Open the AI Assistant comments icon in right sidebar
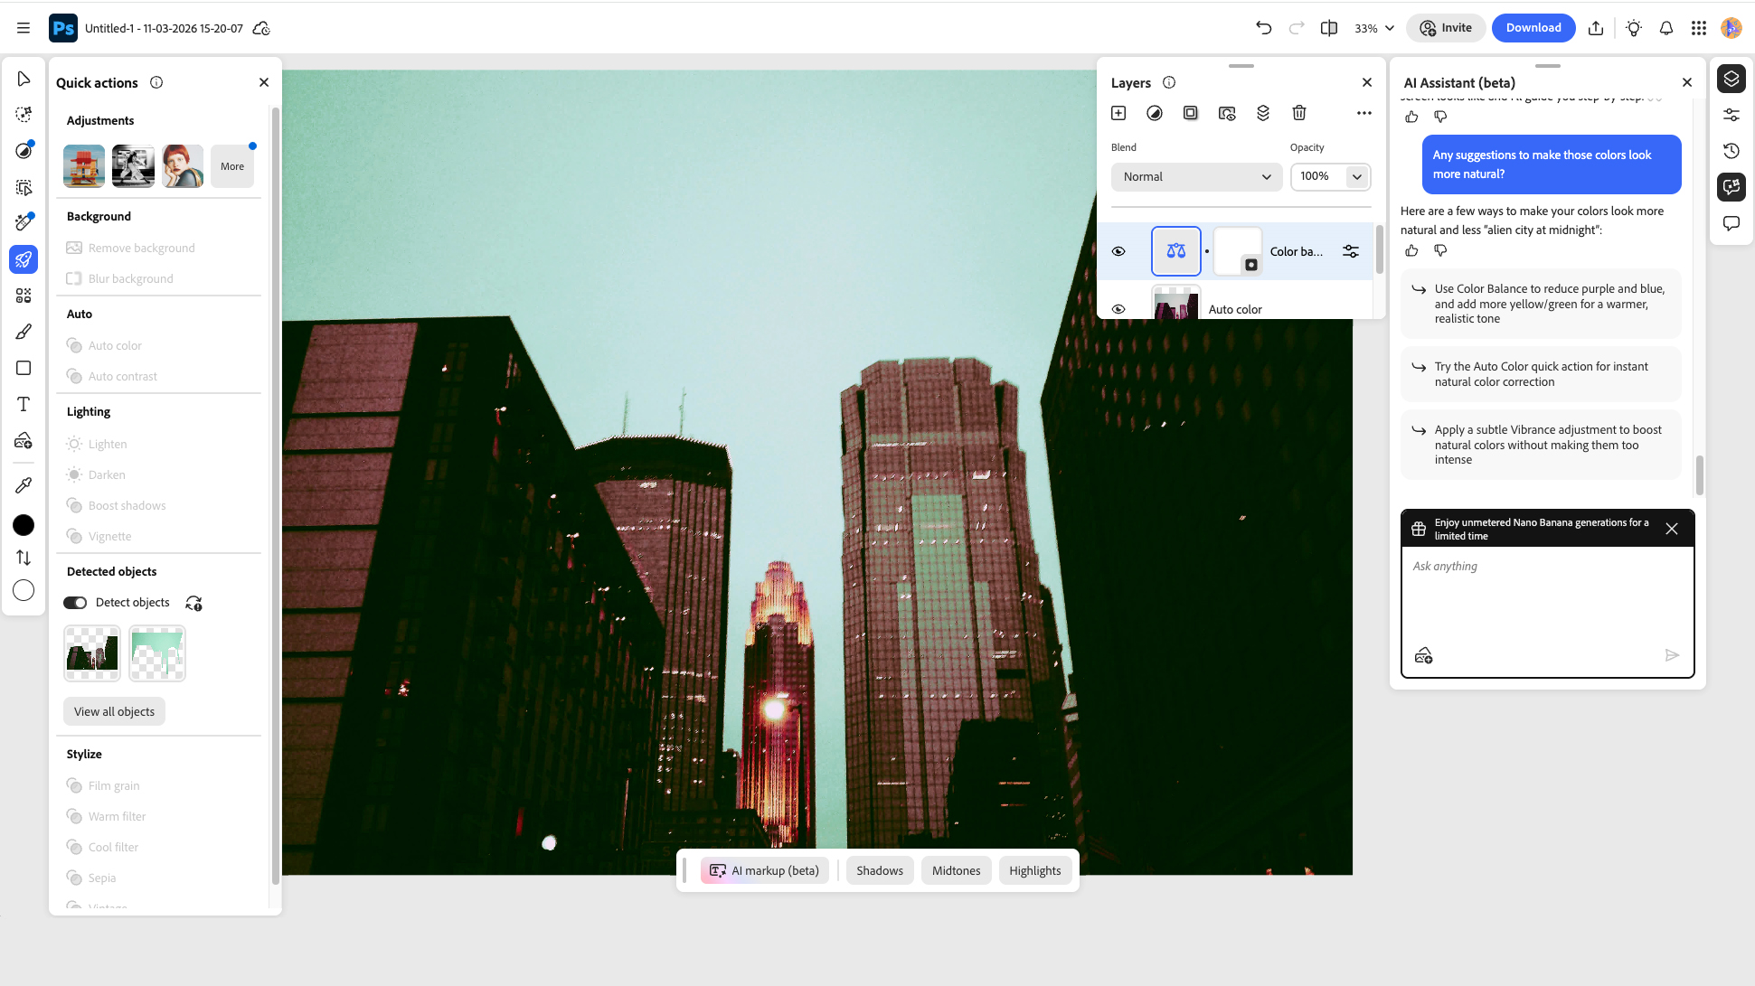The width and height of the screenshot is (1755, 986). tap(1731, 222)
